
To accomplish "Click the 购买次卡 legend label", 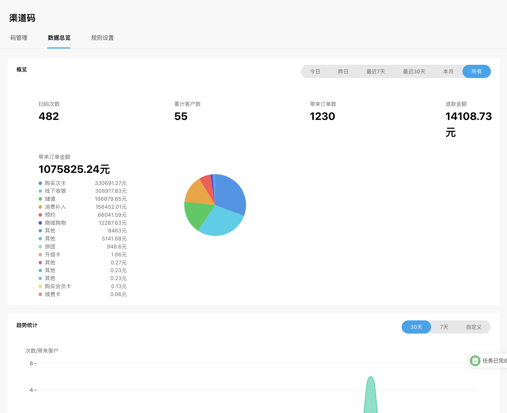I will coord(55,183).
